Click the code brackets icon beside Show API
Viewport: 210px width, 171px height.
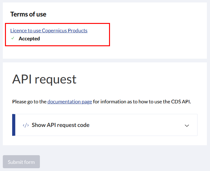click(x=26, y=125)
